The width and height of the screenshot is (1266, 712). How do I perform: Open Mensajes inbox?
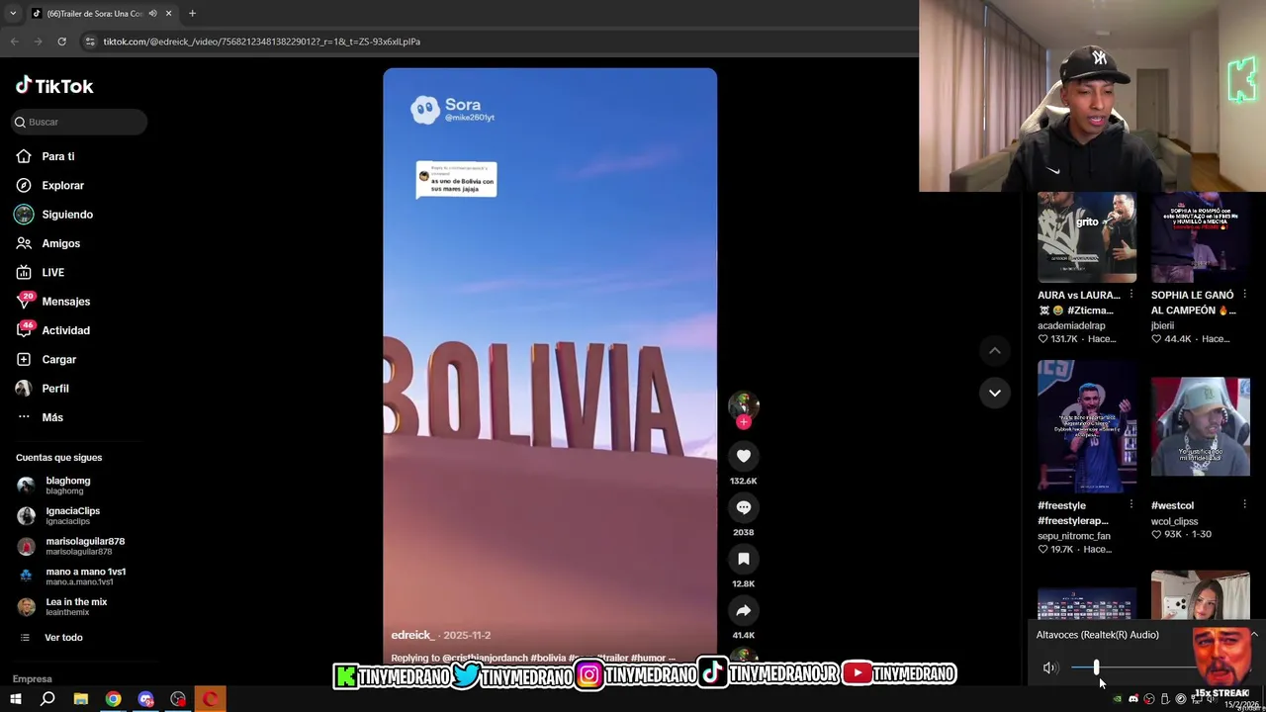pyautogui.click(x=53, y=302)
